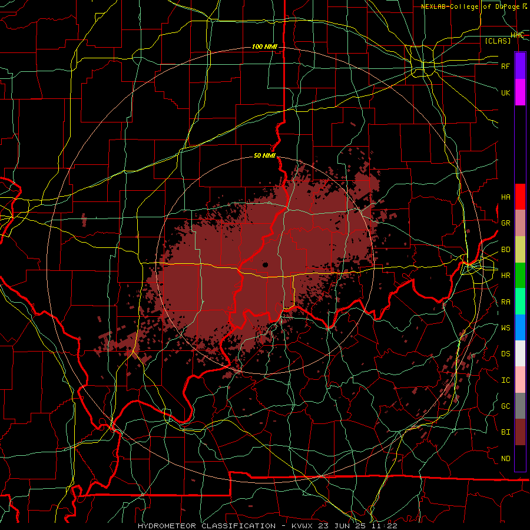Select the GC legend label
This screenshot has width=530, height=530.
tap(505, 406)
